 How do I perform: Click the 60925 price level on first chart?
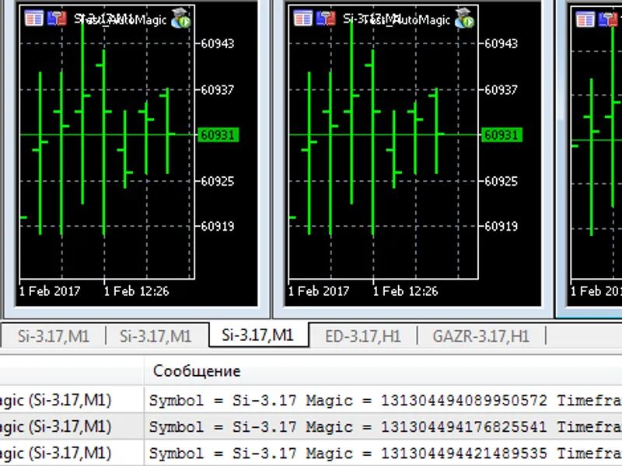click(218, 181)
